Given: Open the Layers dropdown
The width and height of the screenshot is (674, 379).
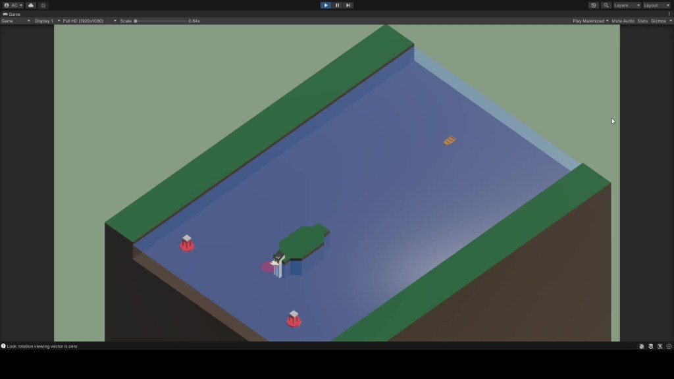Looking at the screenshot, I should 627,5.
